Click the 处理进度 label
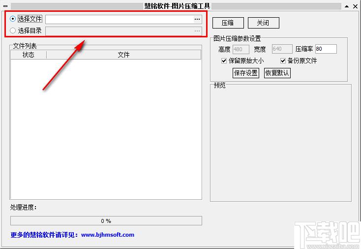The image size is (361, 249). [x=24, y=207]
